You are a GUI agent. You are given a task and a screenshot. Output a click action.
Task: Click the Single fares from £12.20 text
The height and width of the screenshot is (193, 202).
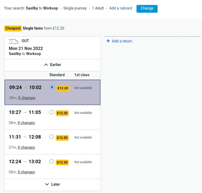pyautogui.click(x=43, y=28)
